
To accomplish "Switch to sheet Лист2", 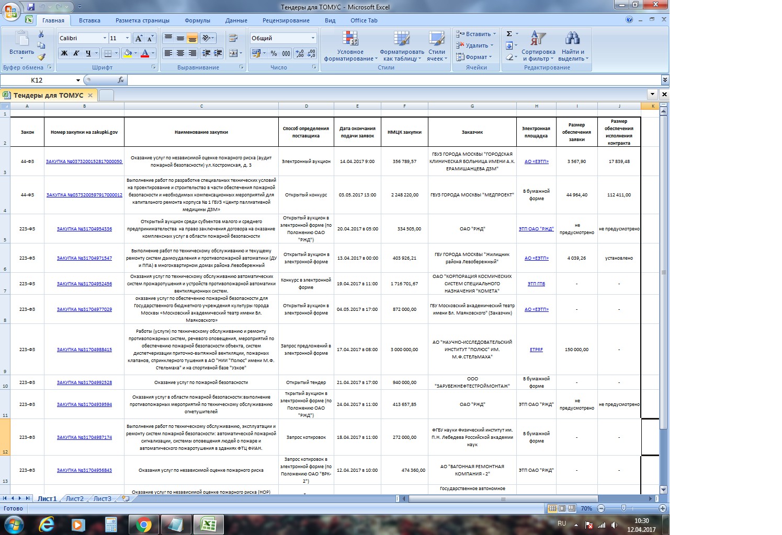I will pos(74,498).
